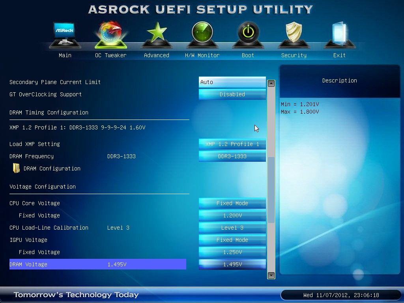This screenshot has width=404, height=303.
Task: Change CPU Core Voltage Fixed Mode selector
Action: coord(232,203)
